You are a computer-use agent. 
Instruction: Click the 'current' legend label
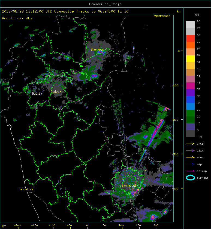(203, 178)
